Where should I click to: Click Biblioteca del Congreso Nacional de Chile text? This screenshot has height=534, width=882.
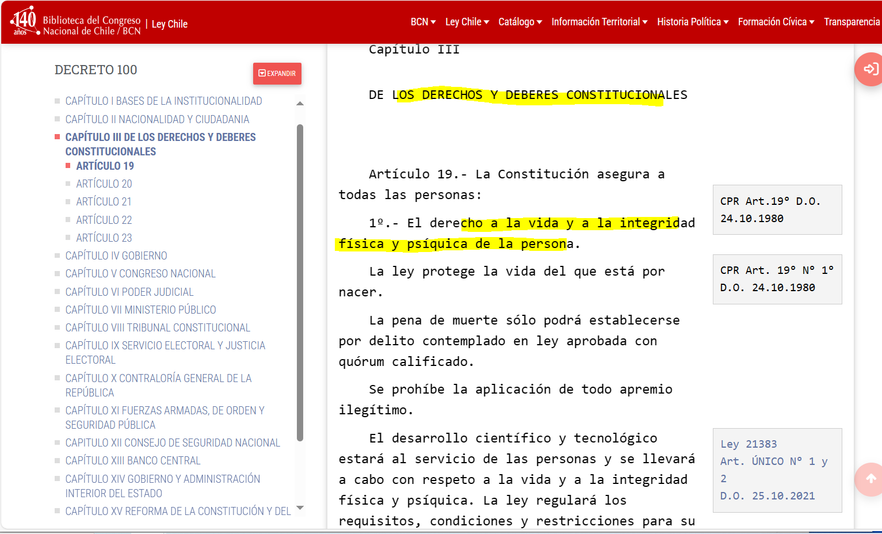(92, 26)
